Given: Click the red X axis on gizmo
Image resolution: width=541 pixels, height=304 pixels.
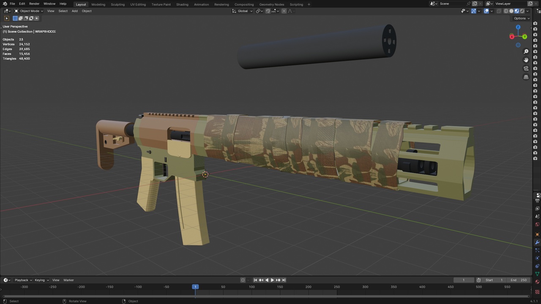Looking at the screenshot, I should [512, 37].
